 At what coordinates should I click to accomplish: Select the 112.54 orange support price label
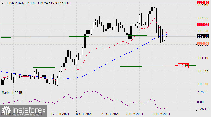pyautogui.click(x=203, y=43)
